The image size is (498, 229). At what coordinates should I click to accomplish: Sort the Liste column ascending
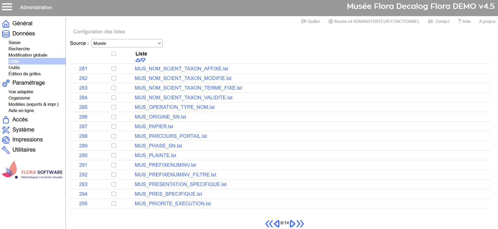138,60
